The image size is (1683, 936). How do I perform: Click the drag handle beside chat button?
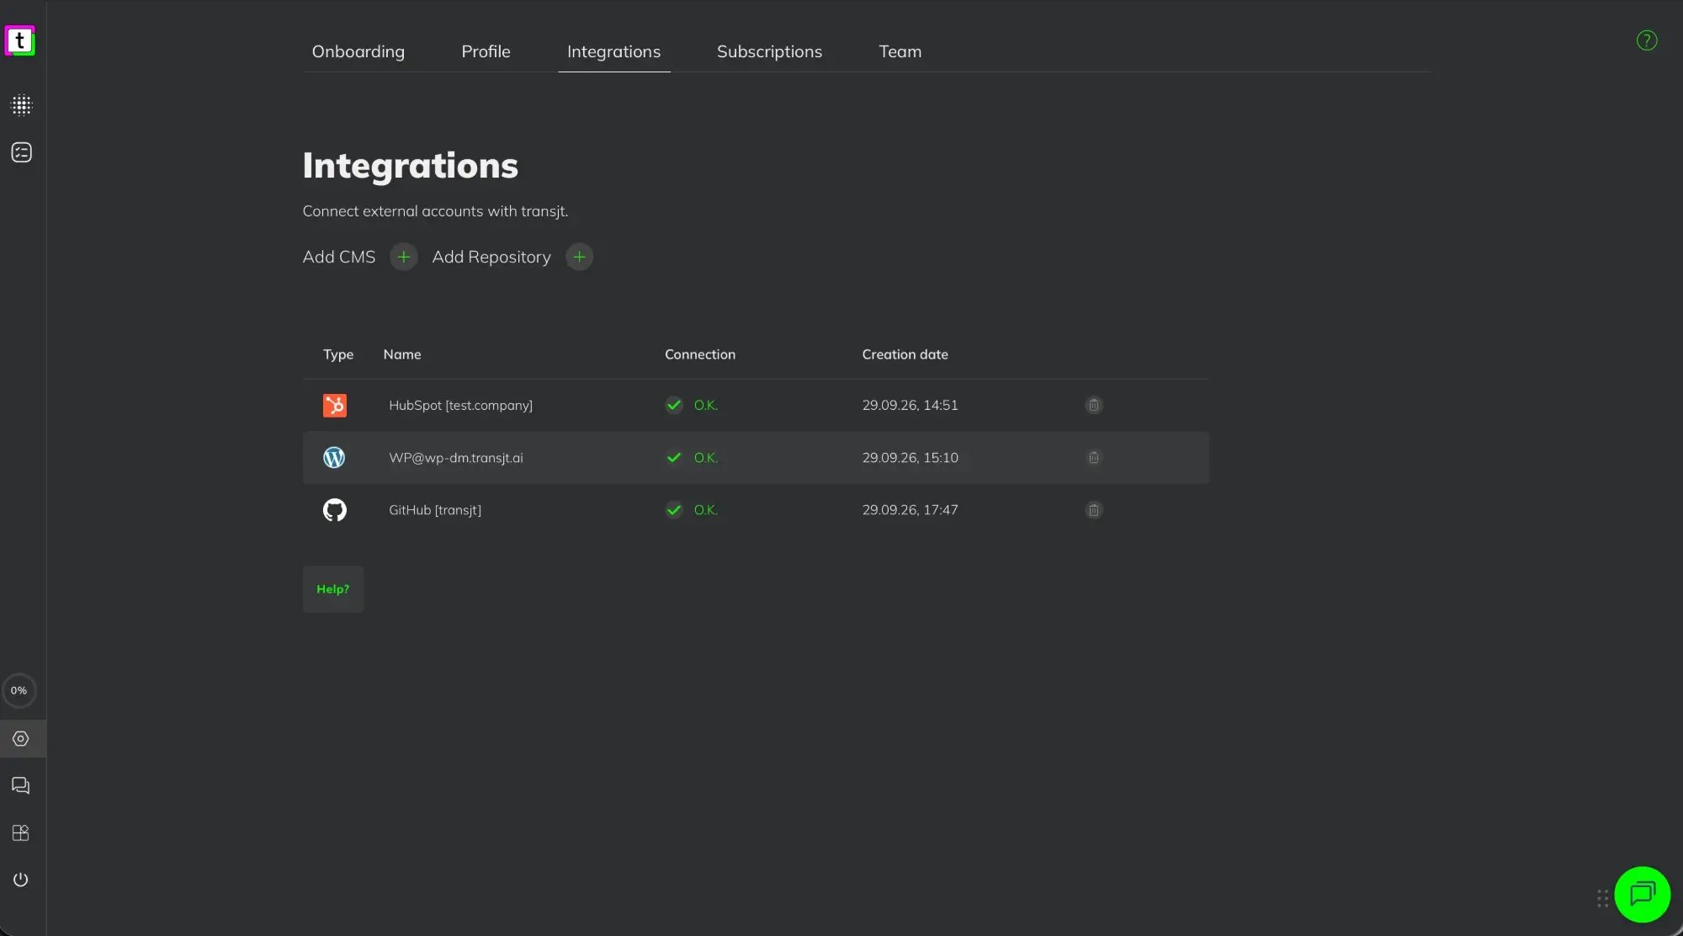[x=1602, y=898]
